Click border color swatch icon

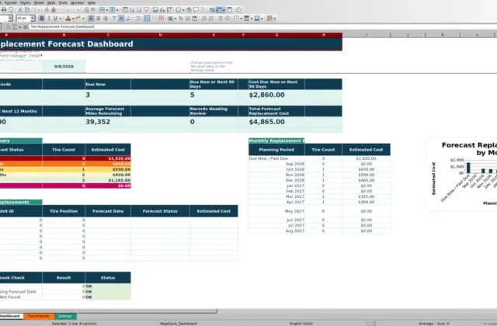(257, 19)
